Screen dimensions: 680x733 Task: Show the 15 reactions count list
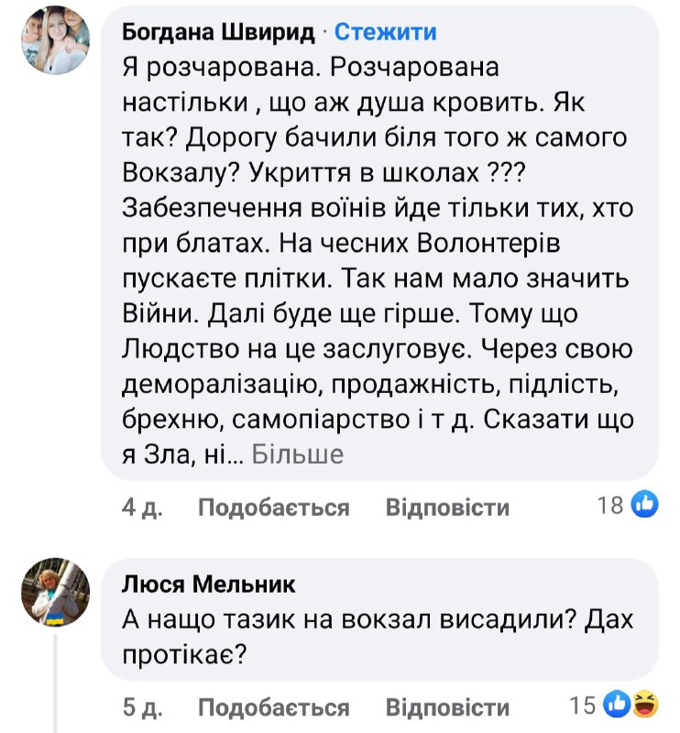pyautogui.click(x=583, y=706)
